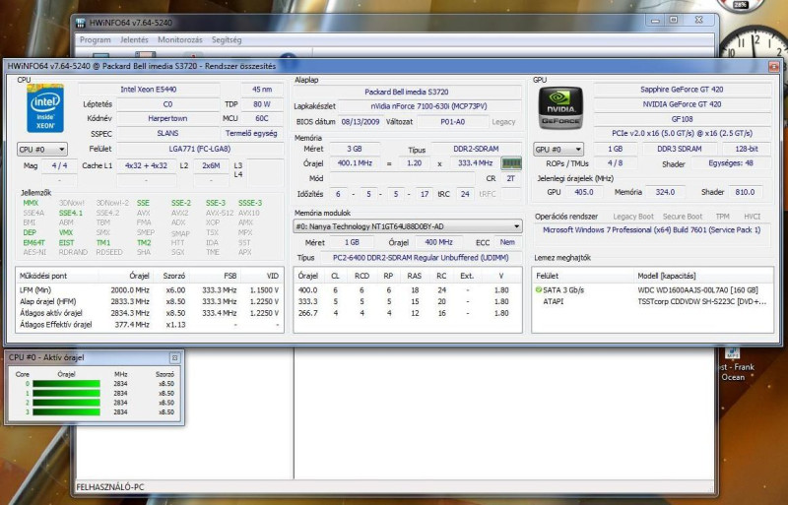Click the 80 W TDP field
The height and width of the screenshot is (505, 788).
click(x=262, y=104)
